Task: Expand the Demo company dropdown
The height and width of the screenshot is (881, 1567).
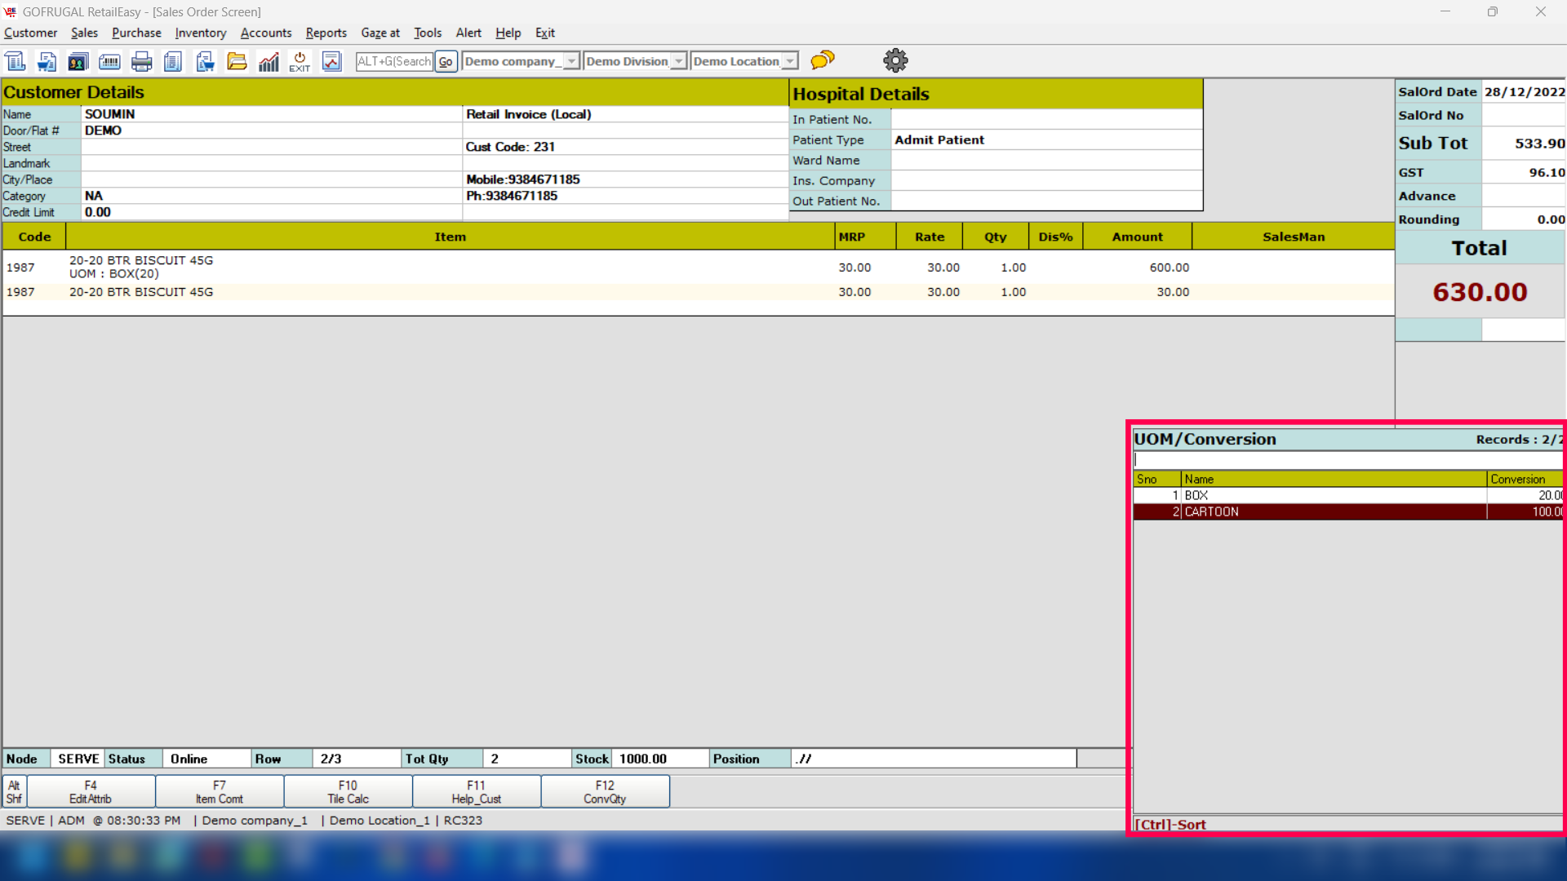Action: click(x=572, y=61)
